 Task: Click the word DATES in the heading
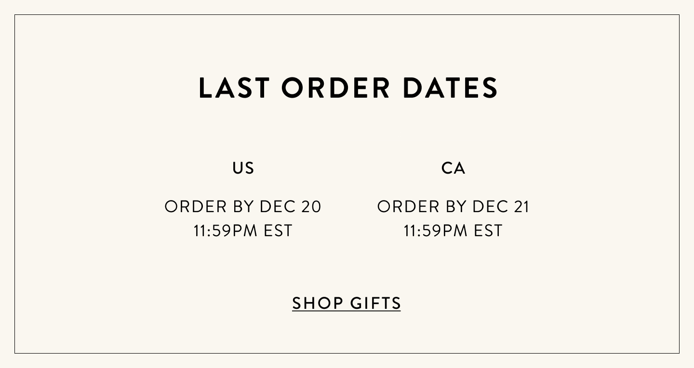pyautogui.click(x=450, y=88)
